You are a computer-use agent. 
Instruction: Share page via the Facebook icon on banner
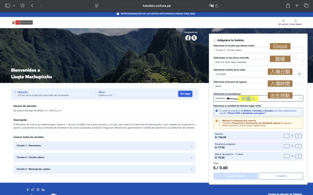(x=188, y=38)
